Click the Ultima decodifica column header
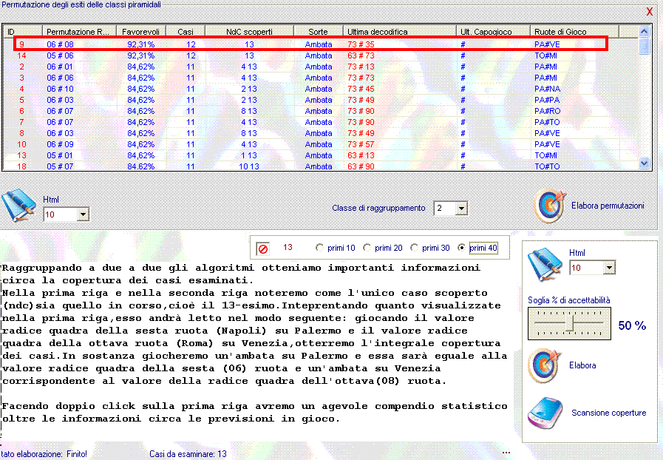Viewport: 663px width, 460px height. coord(399,32)
